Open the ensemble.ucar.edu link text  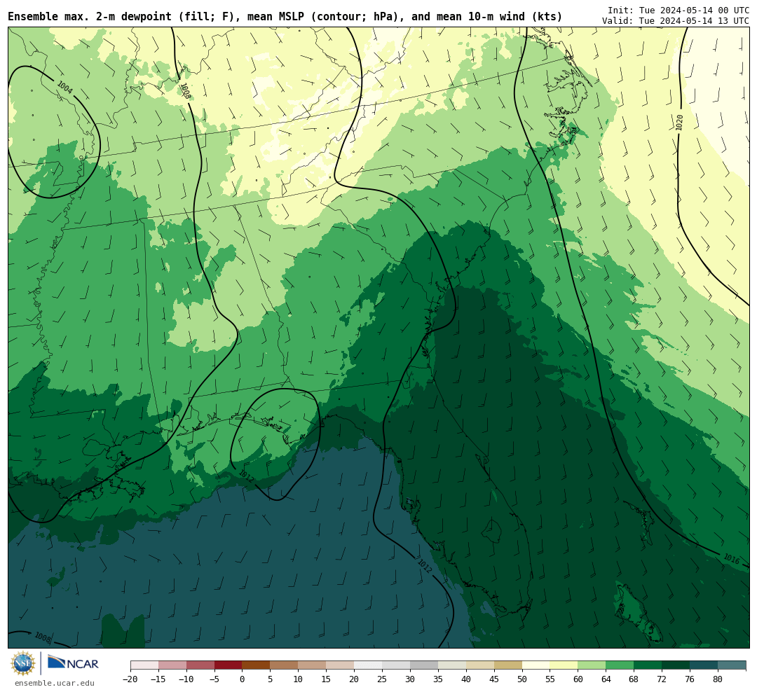tap(55, 683)
